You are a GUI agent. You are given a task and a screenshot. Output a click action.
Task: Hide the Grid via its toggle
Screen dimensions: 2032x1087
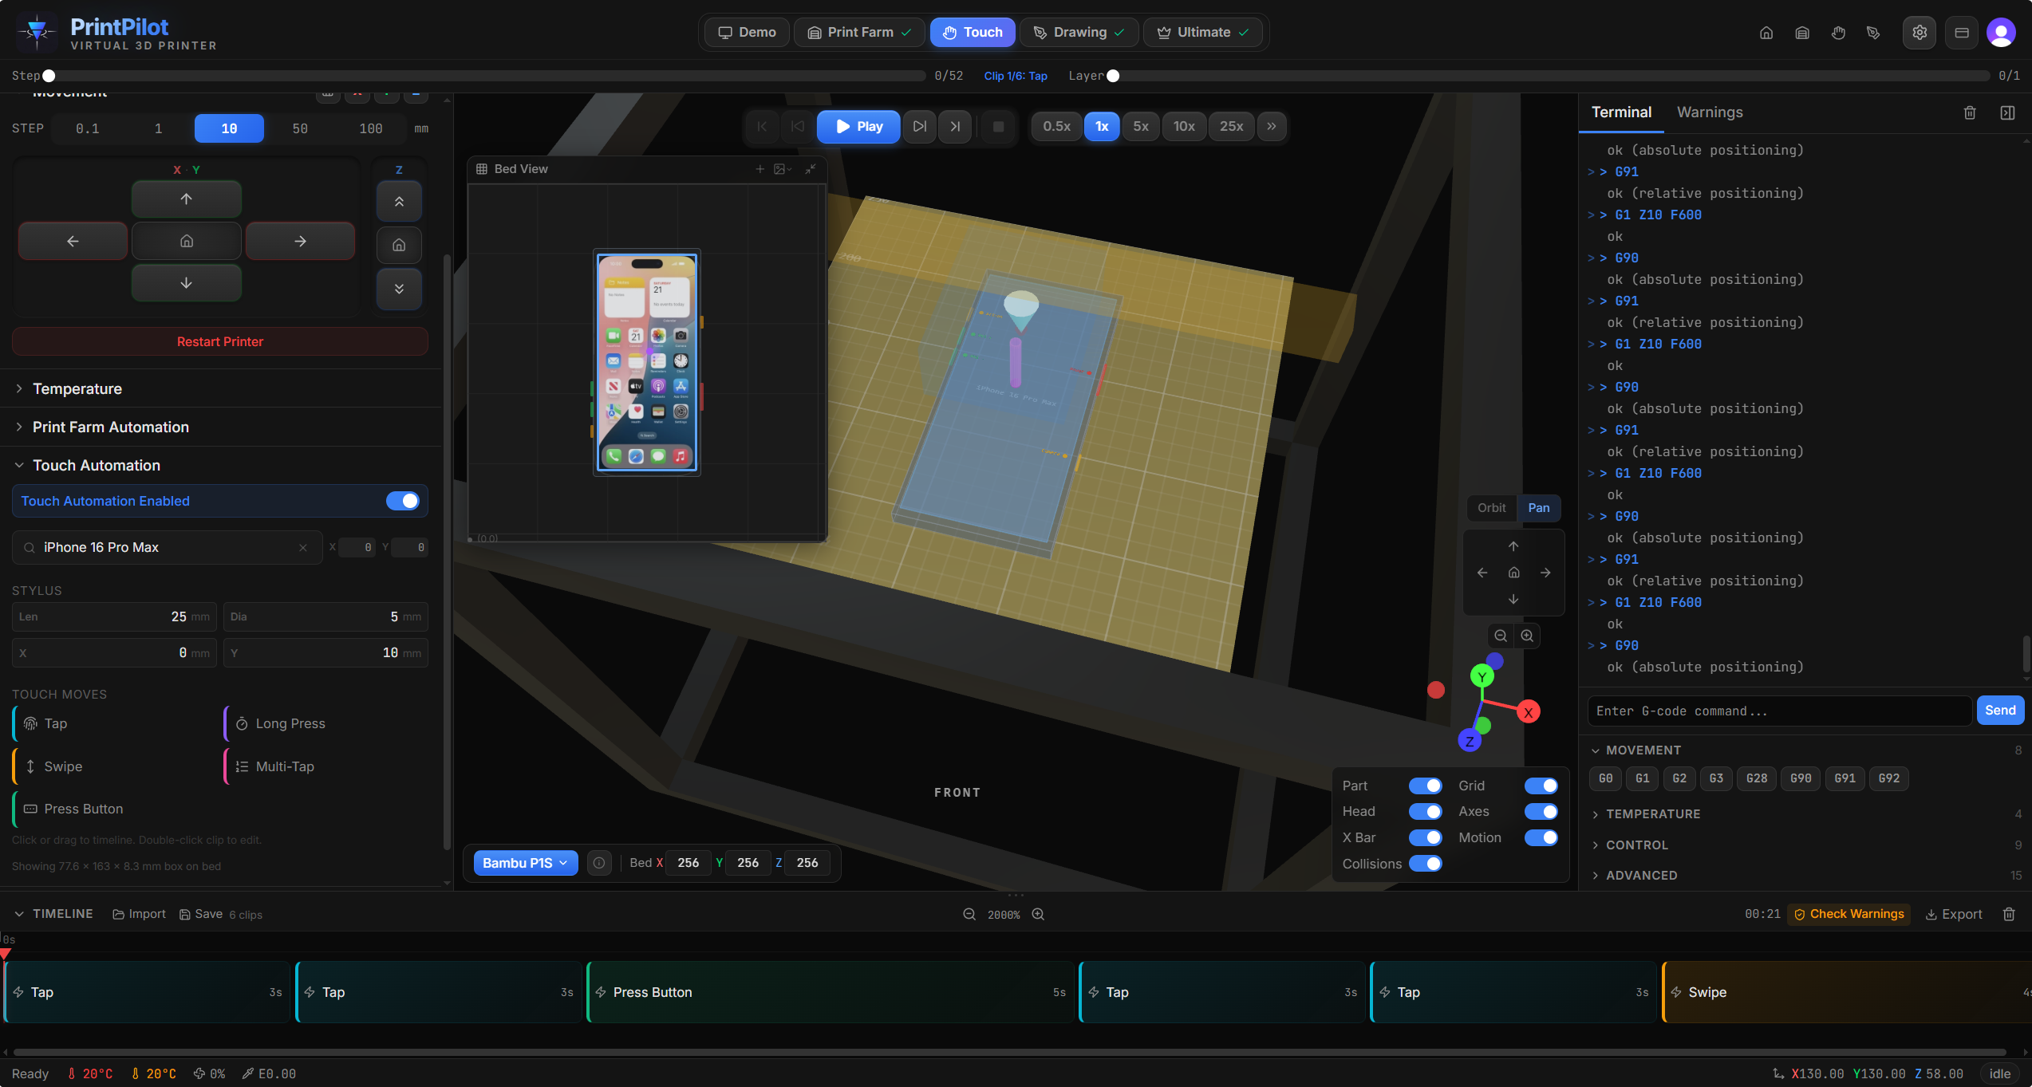pyautogui.click(x=1541, y=786)
